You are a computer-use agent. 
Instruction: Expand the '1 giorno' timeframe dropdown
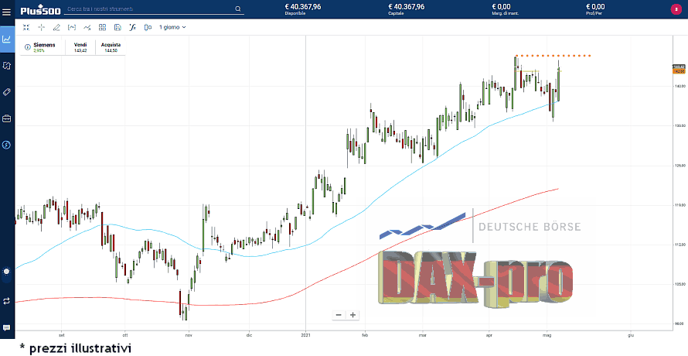pyautogui.click(x=172, y=27)
